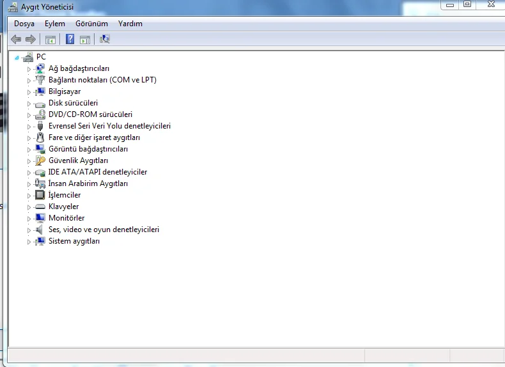
Task: Select Ses, video ve oyun denetleyicileri label
Action: pyautogui.click(x=104, y=230)
